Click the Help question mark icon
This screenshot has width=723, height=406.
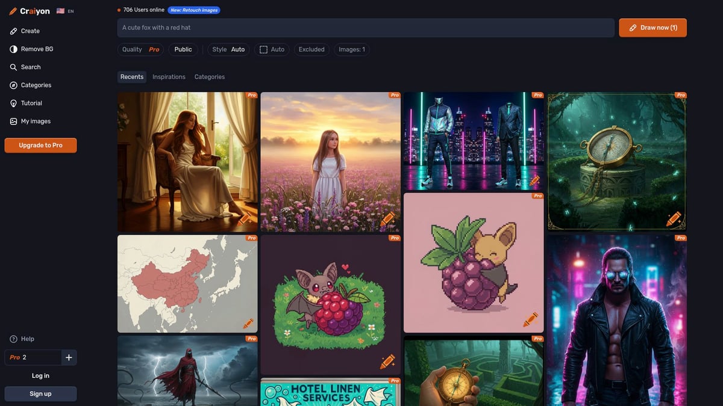[13, 339]
